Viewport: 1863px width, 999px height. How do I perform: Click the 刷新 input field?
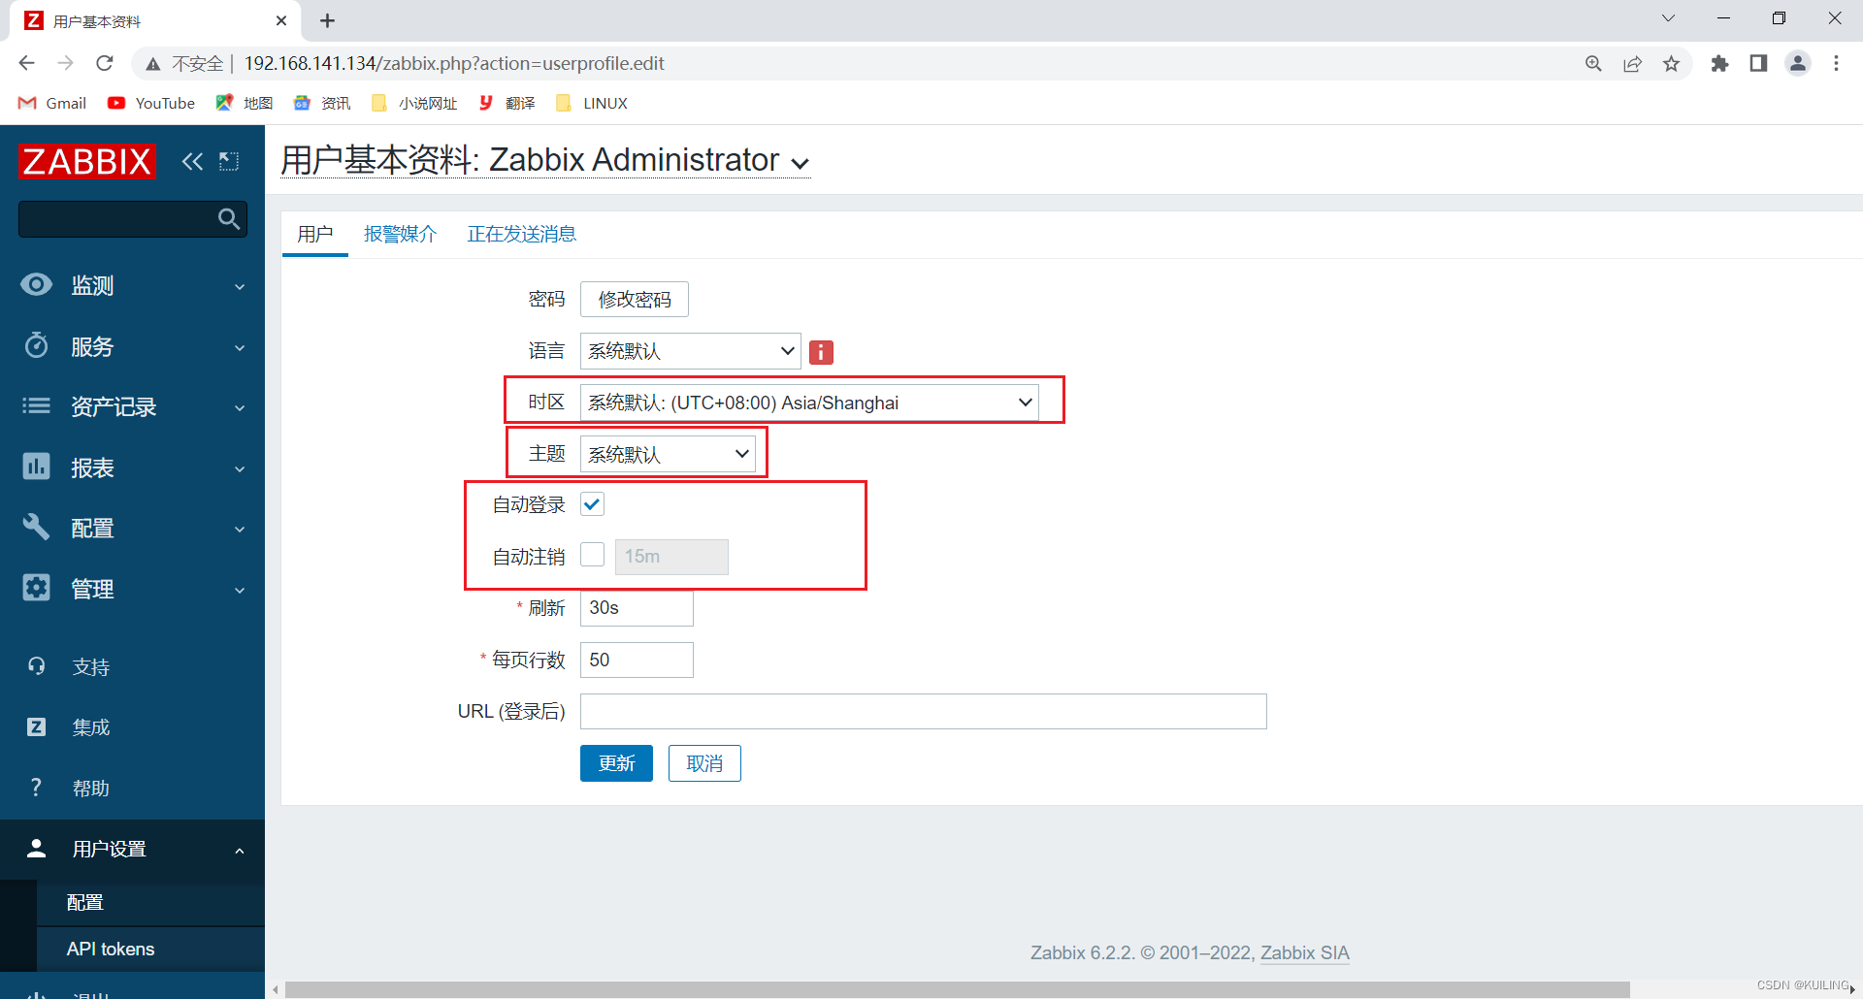[x=637, y=608]
